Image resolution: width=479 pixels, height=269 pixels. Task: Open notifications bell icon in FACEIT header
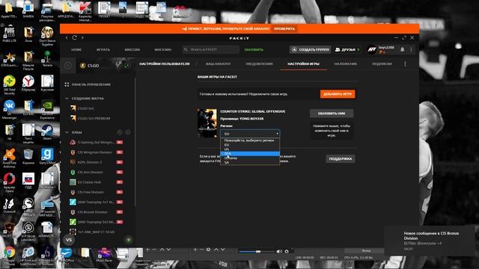click(x=403, y=49)
